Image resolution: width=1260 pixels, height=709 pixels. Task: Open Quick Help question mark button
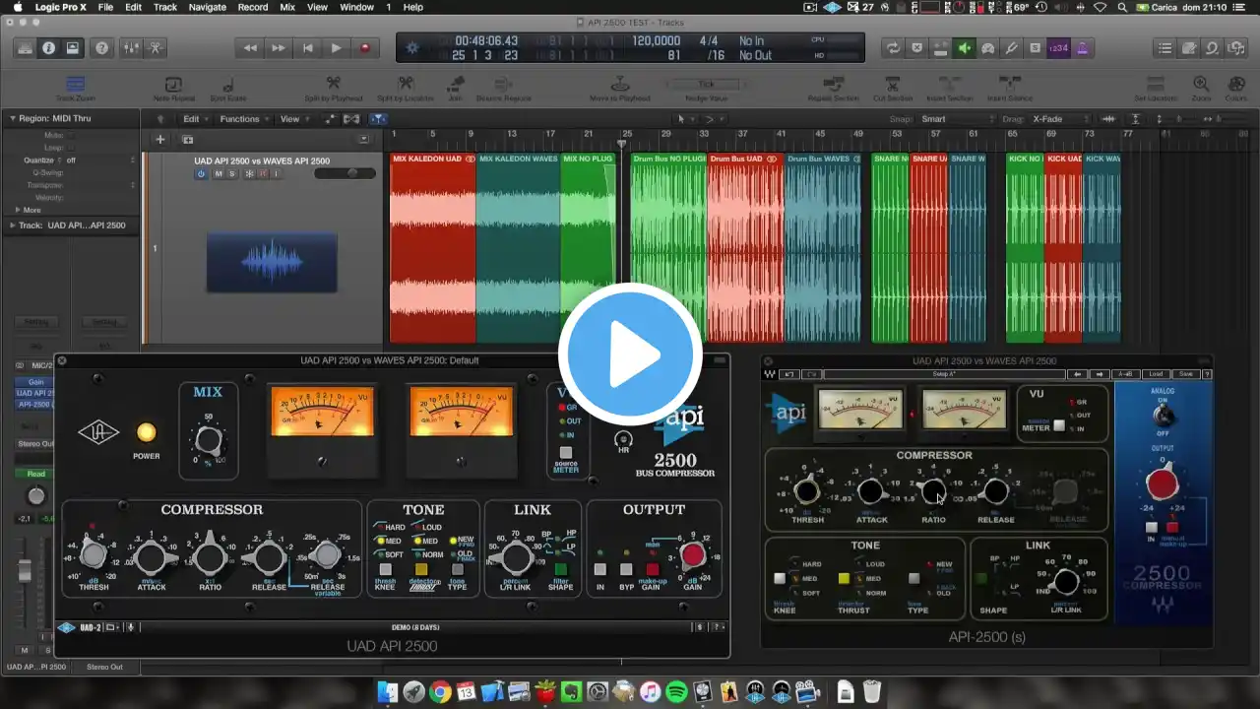point(101,47)
